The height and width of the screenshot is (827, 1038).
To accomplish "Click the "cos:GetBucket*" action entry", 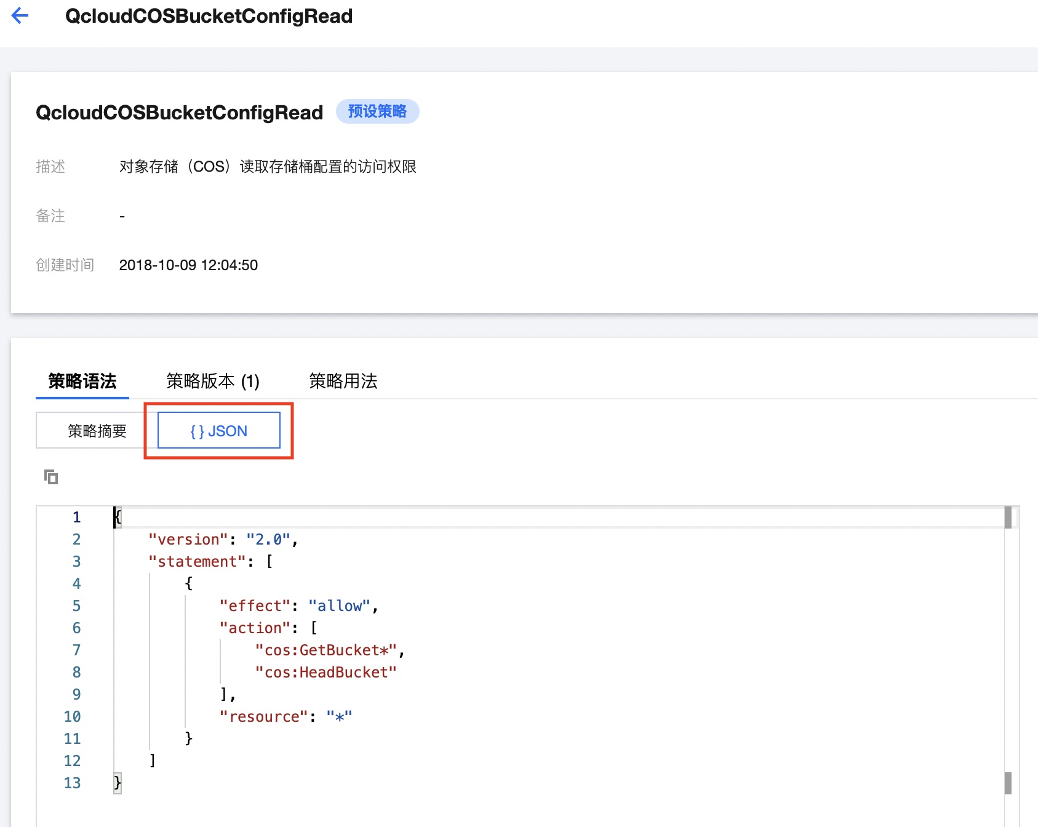I will click(326, 650).
